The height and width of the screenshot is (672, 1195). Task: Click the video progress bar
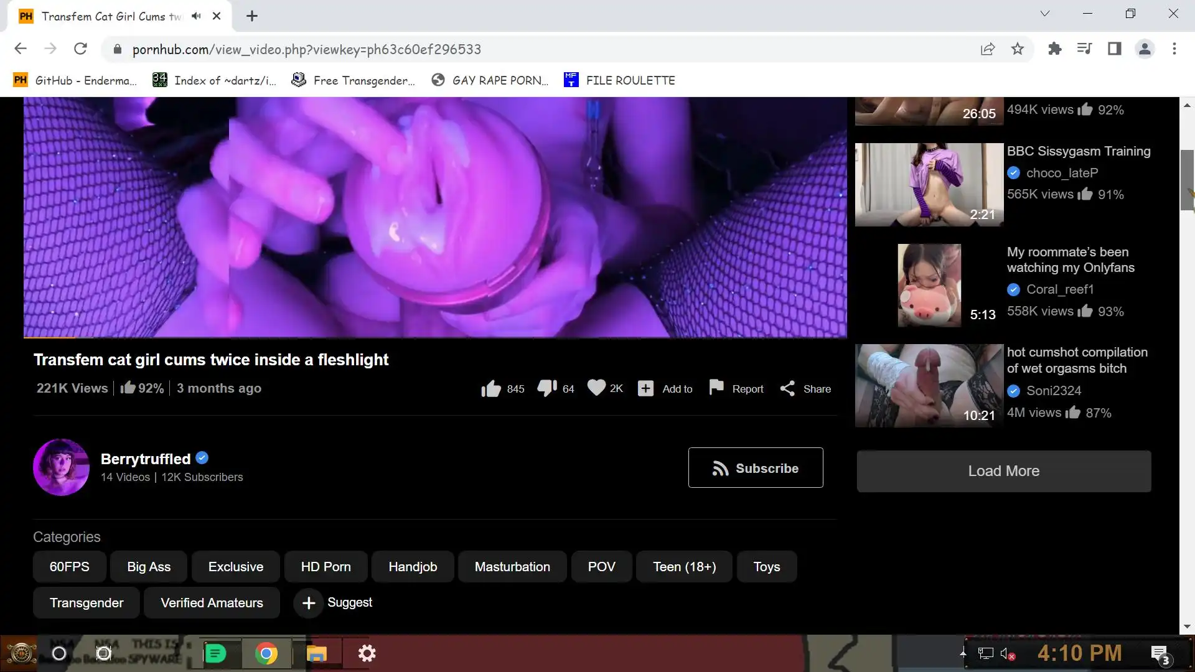[x=434, y=337]
